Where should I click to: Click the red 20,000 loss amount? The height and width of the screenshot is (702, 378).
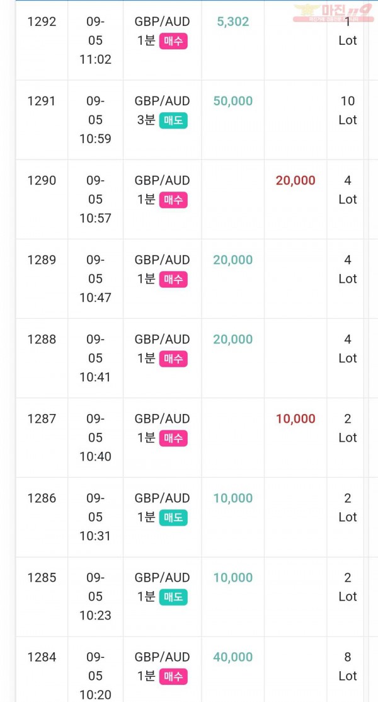295,180
